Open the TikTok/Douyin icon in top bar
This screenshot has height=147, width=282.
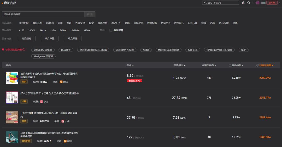[243, 3]
